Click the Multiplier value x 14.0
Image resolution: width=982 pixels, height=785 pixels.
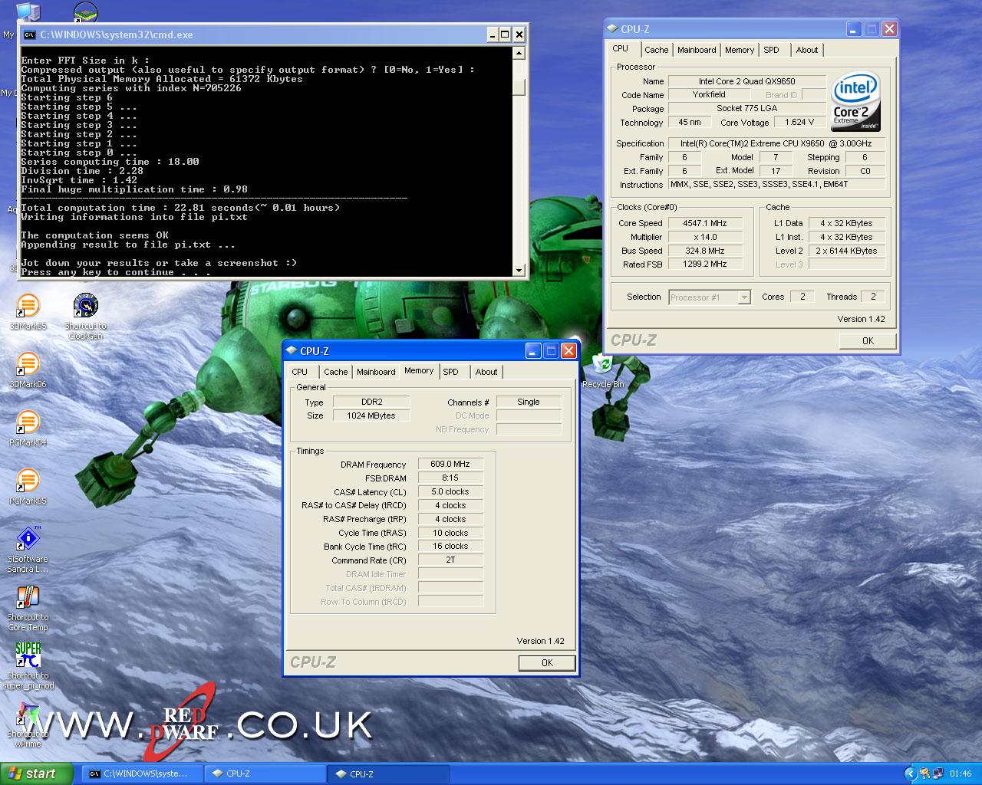[704, 237]
